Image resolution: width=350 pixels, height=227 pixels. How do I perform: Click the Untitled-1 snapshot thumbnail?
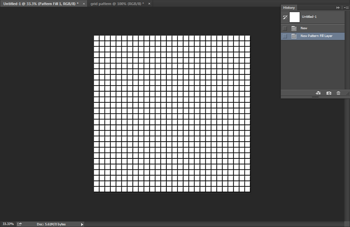294,17
